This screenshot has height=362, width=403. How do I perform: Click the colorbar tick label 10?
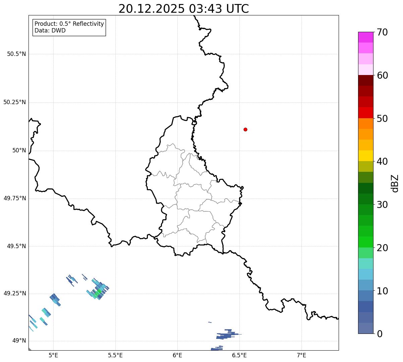coord(383,291)
